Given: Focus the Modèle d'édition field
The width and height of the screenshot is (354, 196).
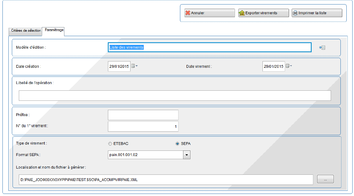Looking at the screenshot, I should pyautogui.click(x=210, y=47).
